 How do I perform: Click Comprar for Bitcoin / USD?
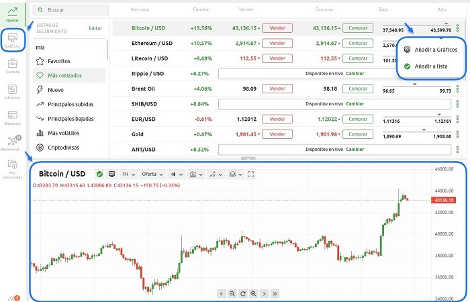[x=358, y=28]
